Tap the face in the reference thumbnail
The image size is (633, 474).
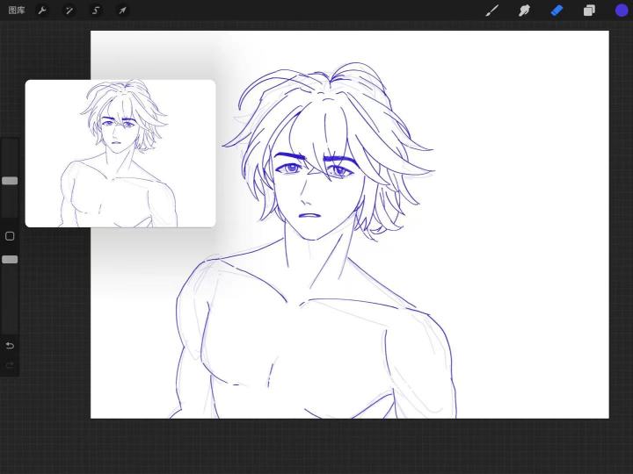118,133
